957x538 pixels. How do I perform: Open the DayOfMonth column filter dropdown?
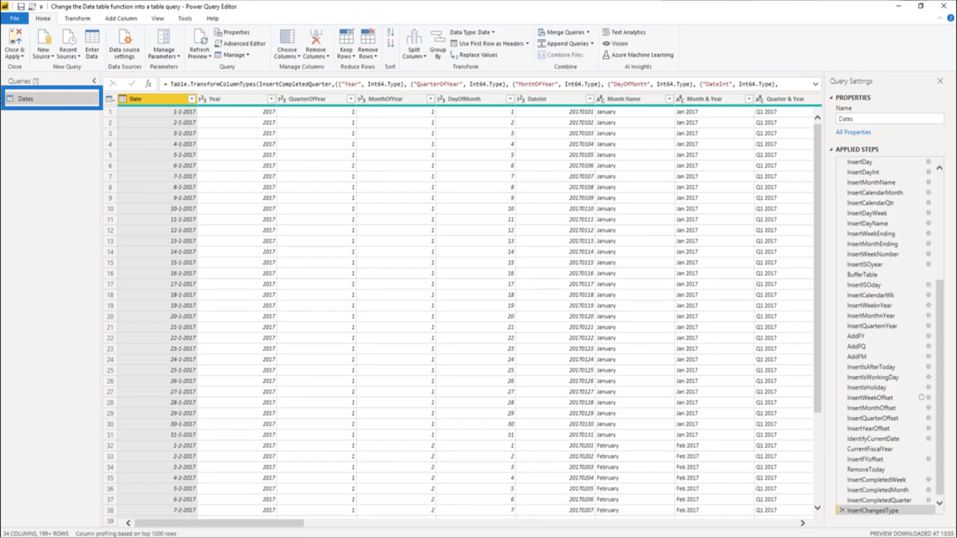coord(510,99)
